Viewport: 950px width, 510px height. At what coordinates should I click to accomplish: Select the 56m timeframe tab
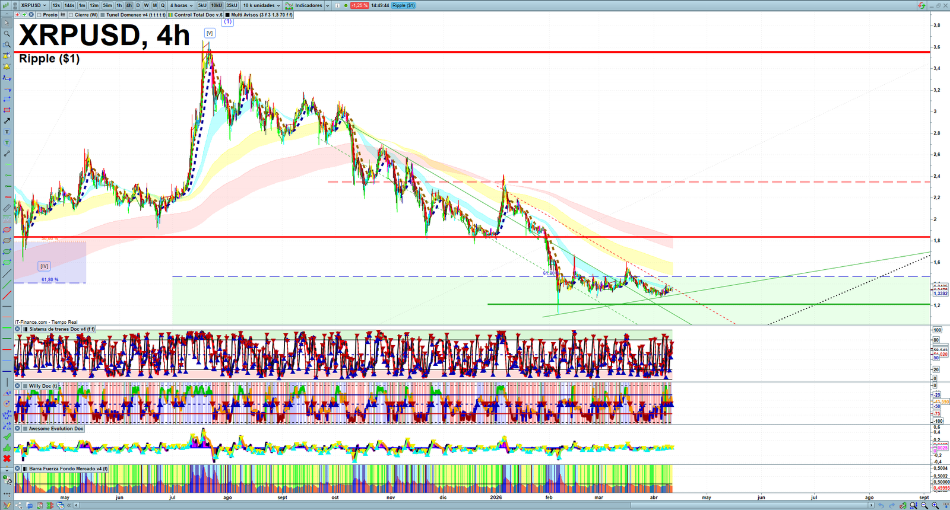107,5
